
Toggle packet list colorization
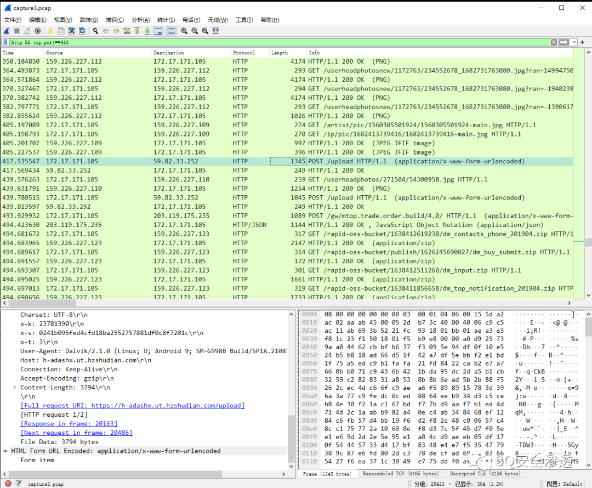pos(172,31)
